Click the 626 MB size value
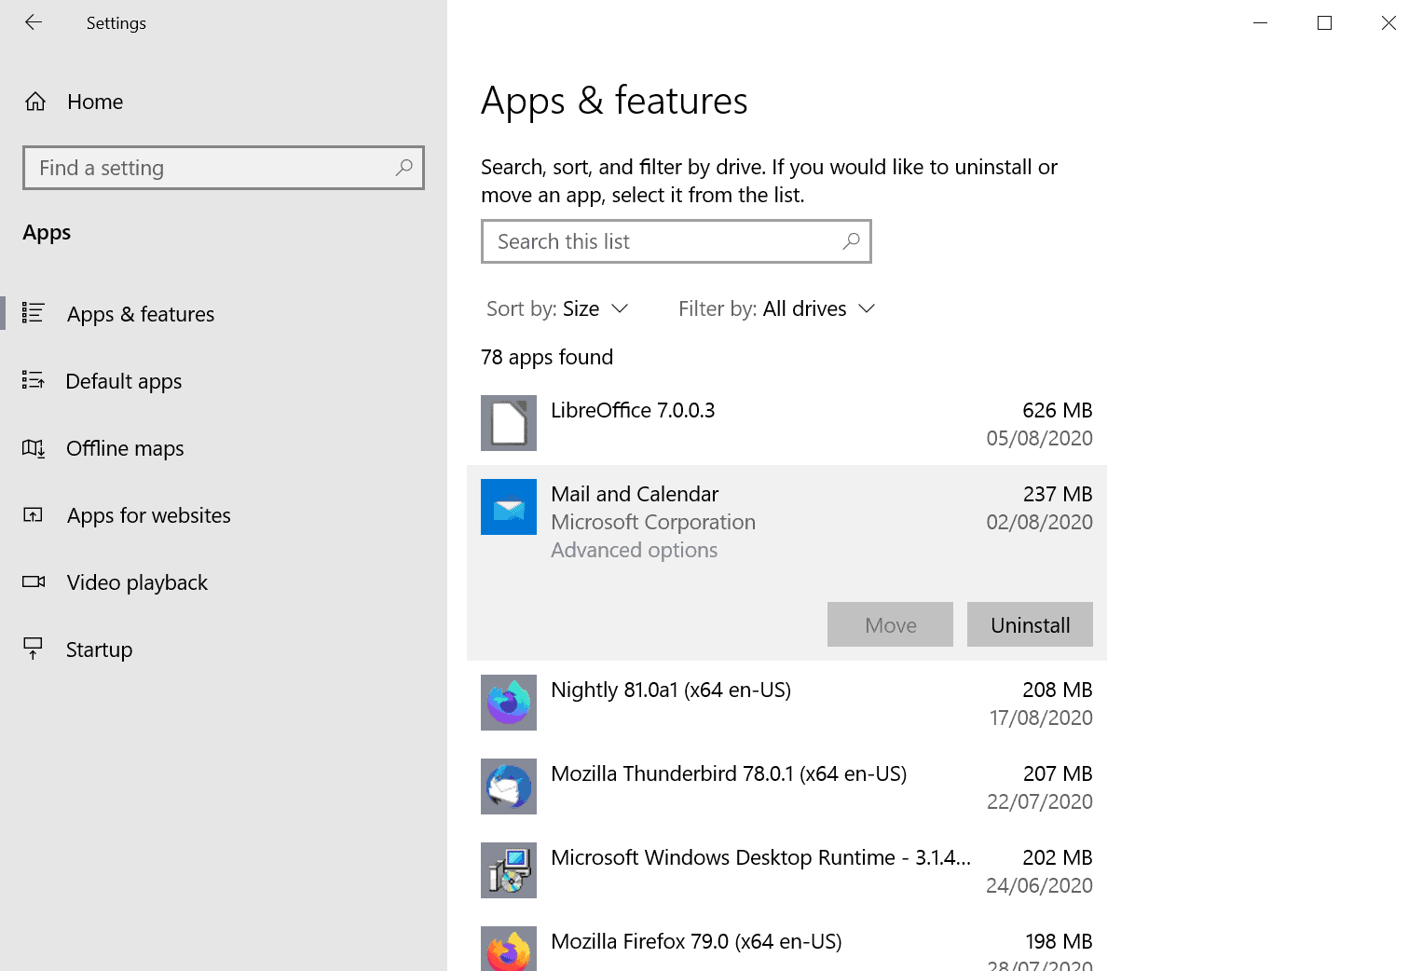 click(x=1057, y=410)
